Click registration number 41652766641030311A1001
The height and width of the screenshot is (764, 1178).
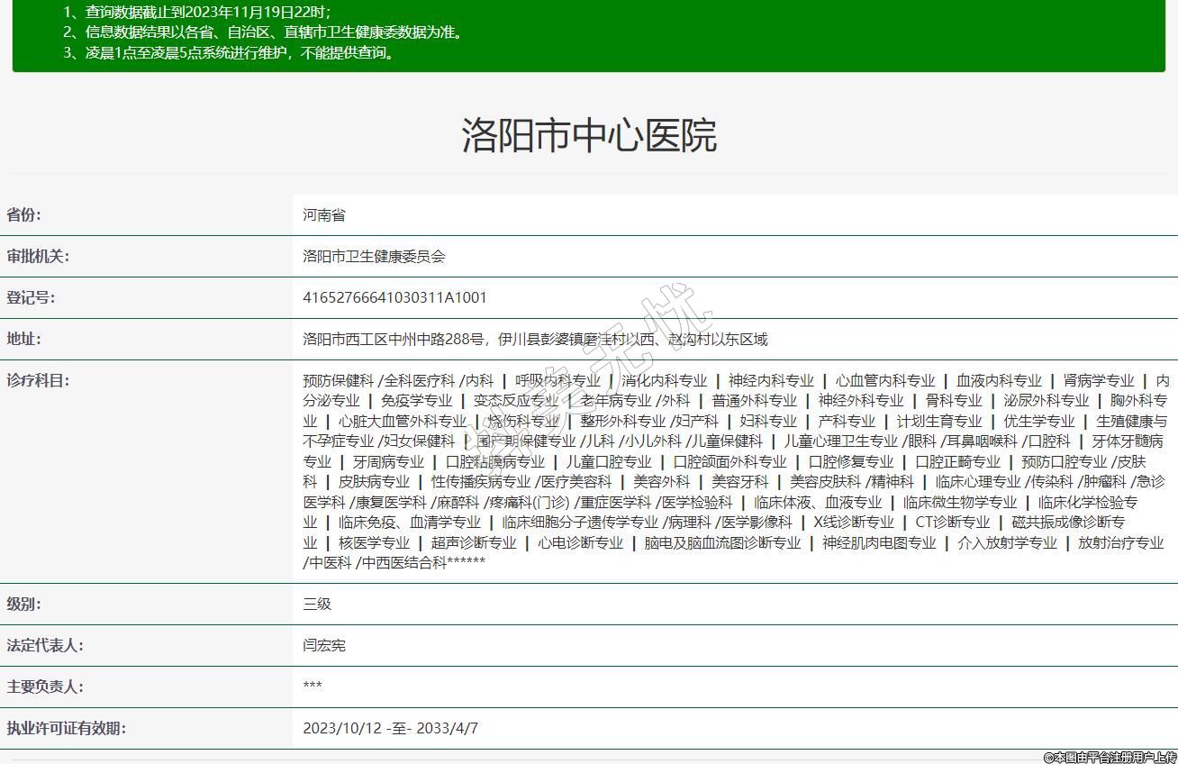[x=394, y=298]
